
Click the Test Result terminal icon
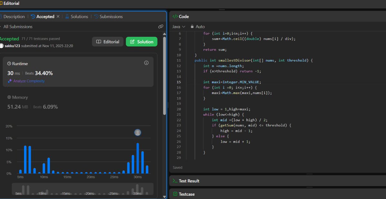(x=176, y=181)
